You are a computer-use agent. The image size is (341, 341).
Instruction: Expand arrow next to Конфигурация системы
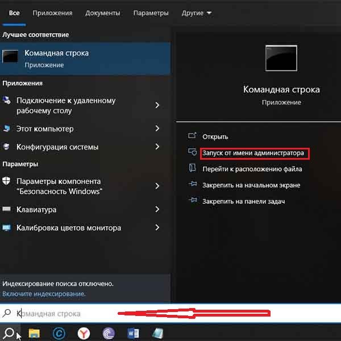pyautogui.click(x=157, y=147)
